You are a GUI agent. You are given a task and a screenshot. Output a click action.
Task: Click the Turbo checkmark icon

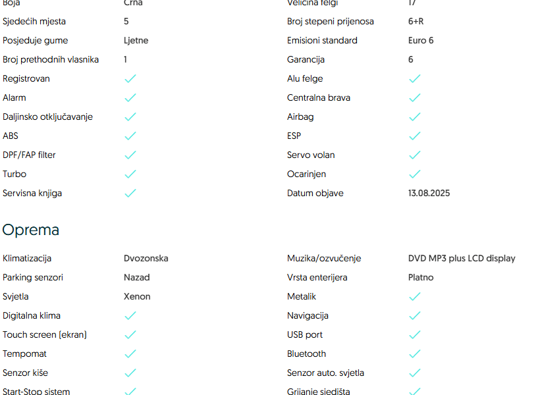[130, 174]
